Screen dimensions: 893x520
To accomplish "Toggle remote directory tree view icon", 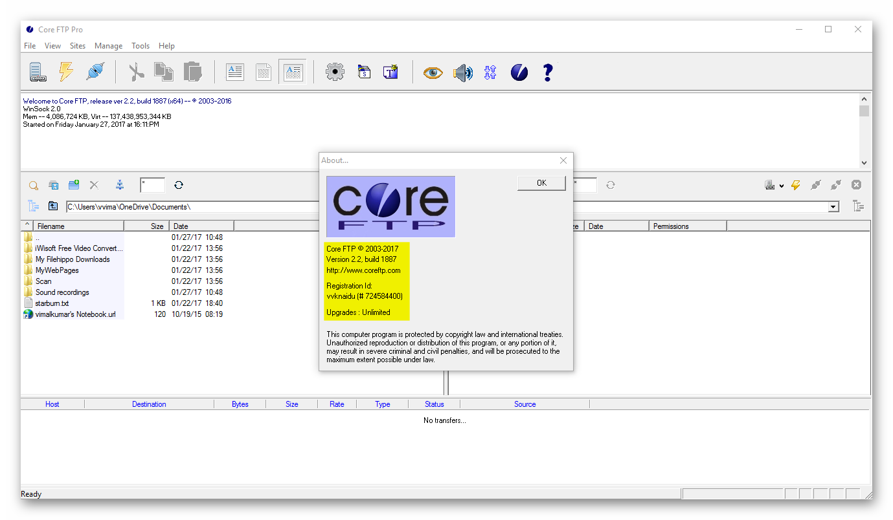I will tap(858, 206).
